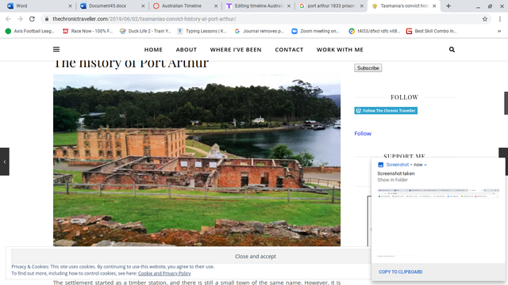Go back to previous page
Screen dimensions: 508x285
[8, 19]
